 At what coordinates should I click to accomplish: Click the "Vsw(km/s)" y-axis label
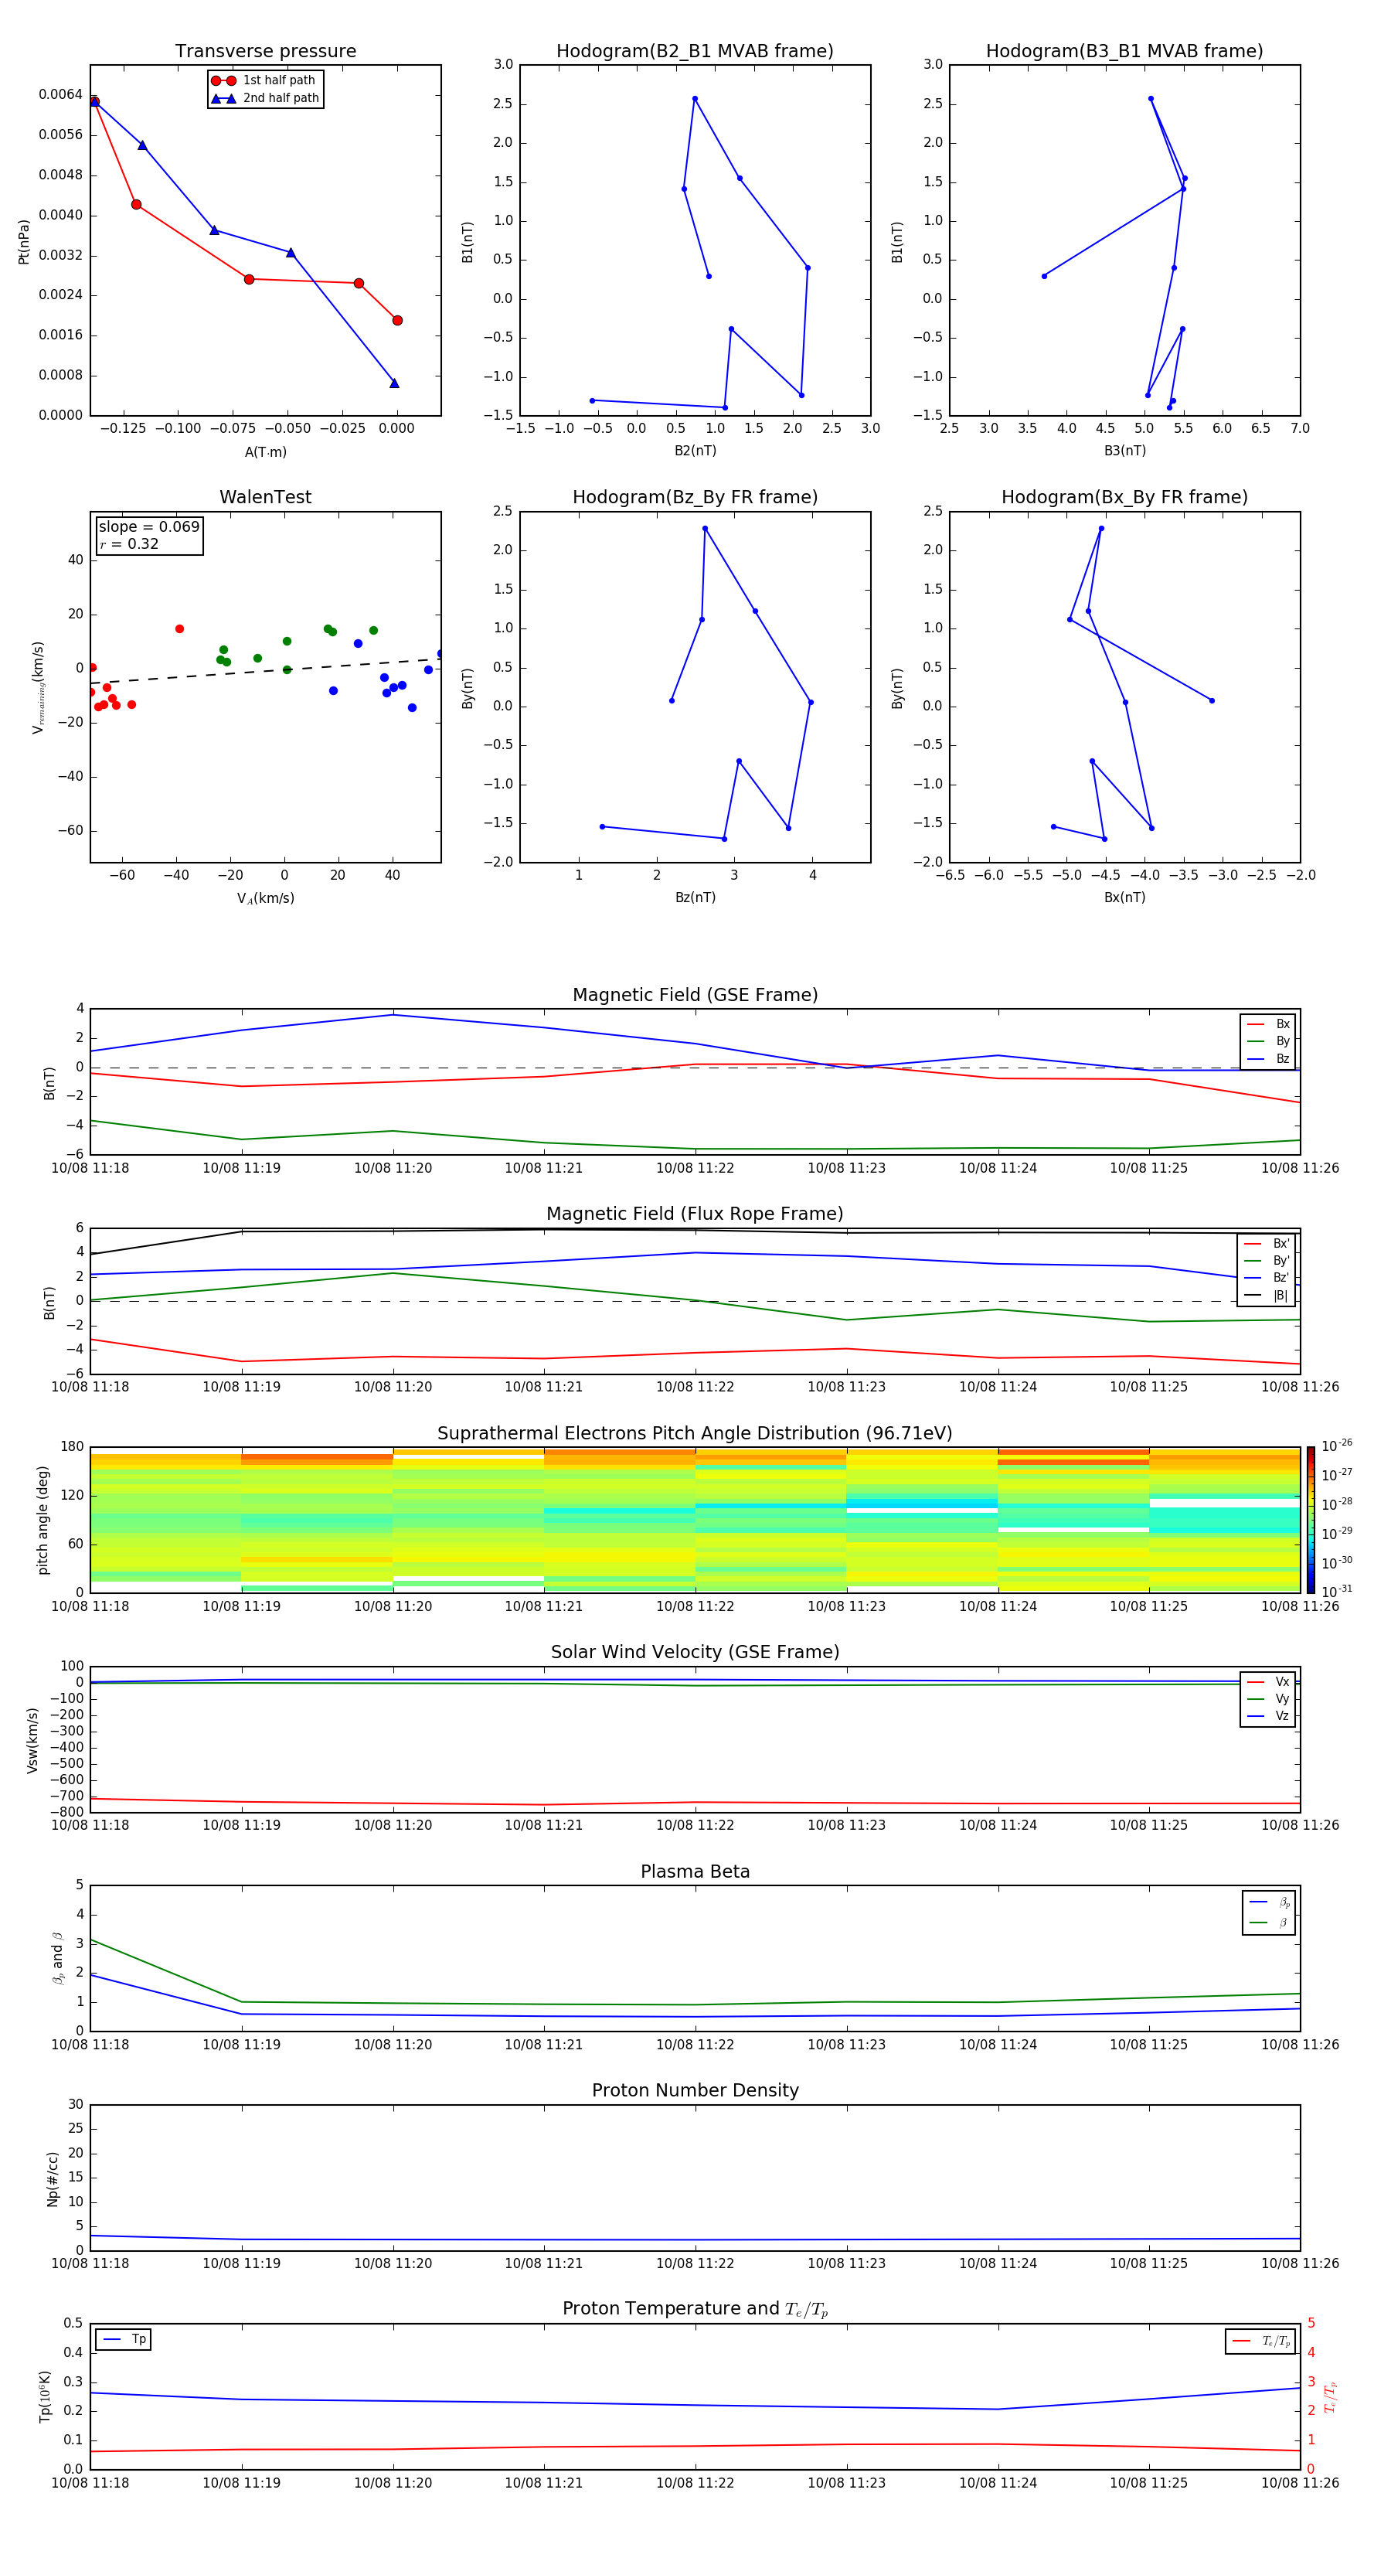tap(32, 1739)
